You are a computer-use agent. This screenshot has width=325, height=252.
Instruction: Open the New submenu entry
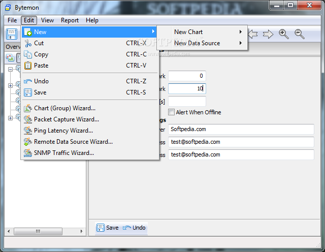tap(90, 32)
